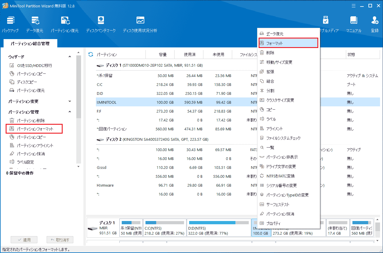Open プロパティ from the context menu

289,223
